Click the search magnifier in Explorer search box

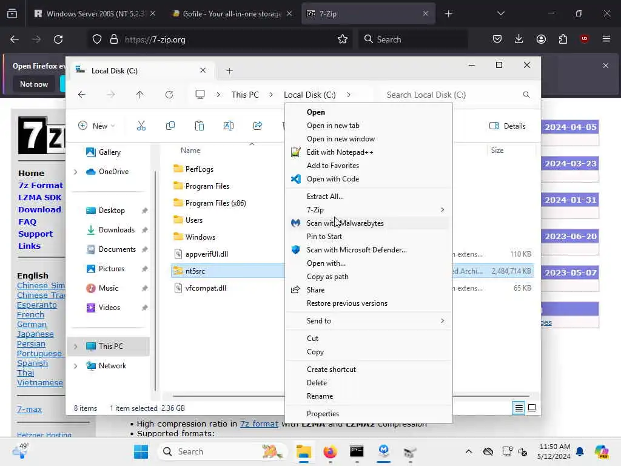pos(526,95)
